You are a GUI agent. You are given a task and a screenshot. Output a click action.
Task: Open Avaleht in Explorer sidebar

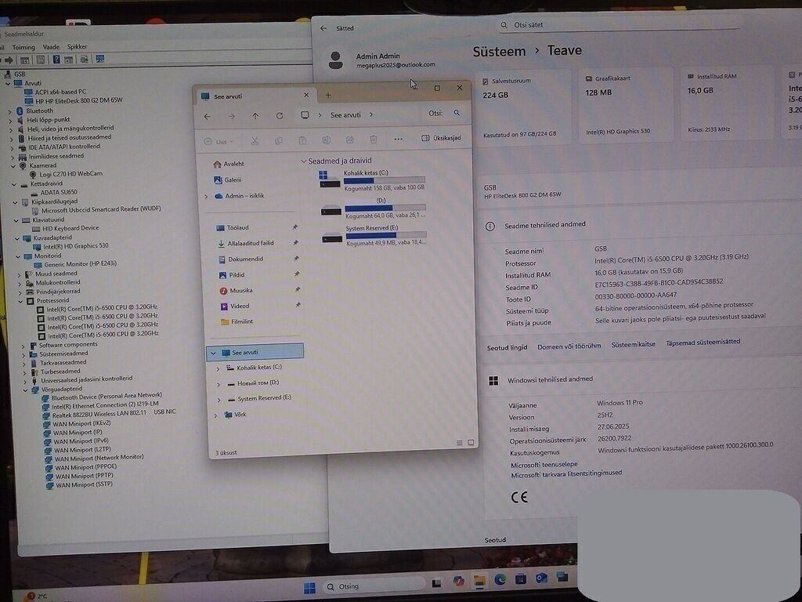point(229,164)
